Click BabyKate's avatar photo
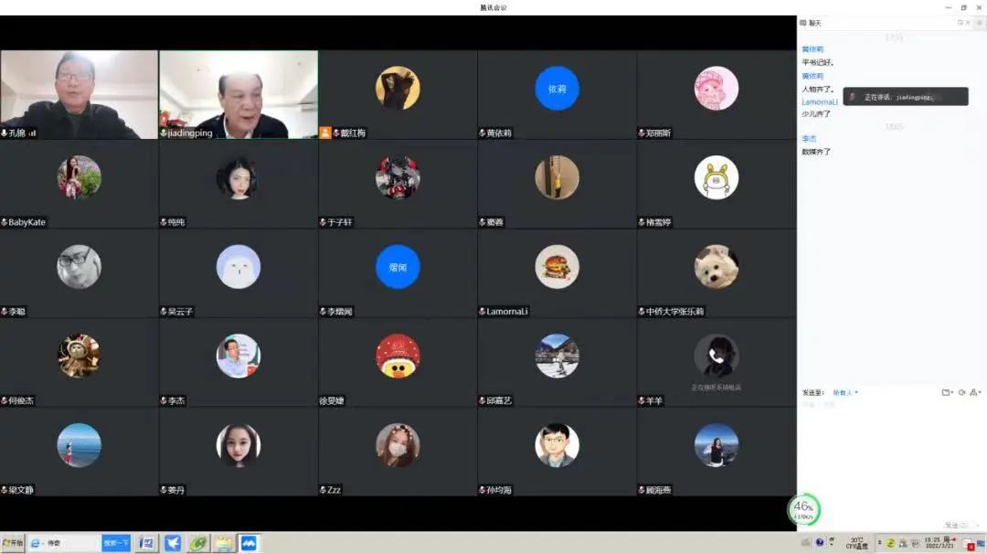The height and width of the screenshot is (554, 987). [x=80, y=177]
